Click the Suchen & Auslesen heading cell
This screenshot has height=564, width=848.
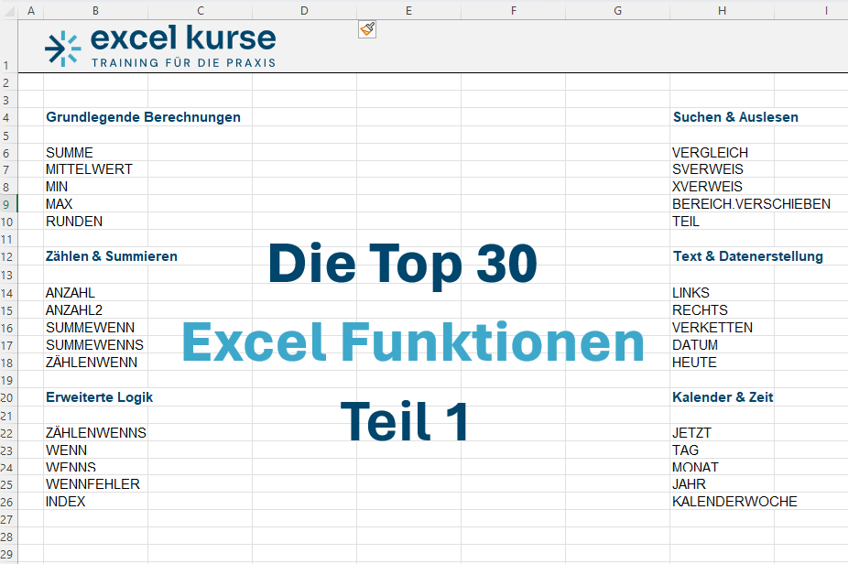[x=735, y=117]
